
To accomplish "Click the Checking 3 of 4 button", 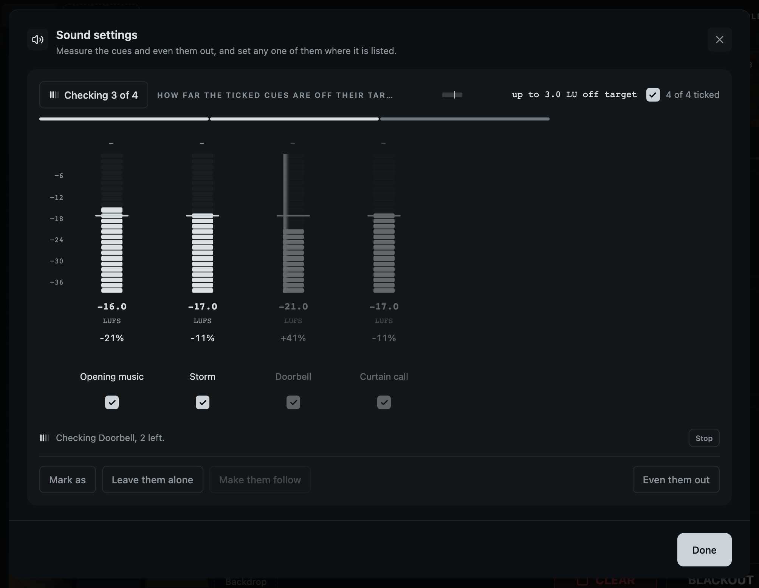I will tap(94, 95).
